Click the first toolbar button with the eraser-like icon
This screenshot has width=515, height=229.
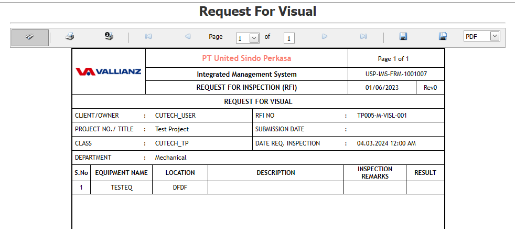click(x=30, y=37)
